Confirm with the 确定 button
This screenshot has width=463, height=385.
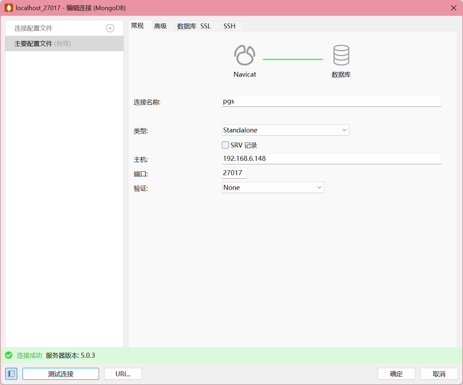pos(396,374)
